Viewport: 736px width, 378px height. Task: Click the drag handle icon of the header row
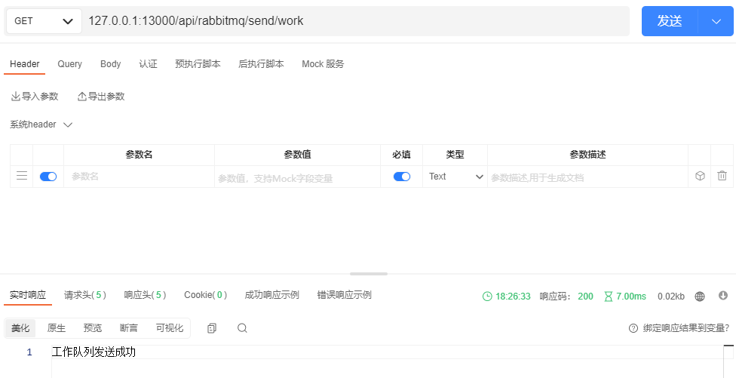[x=22, y=176]
